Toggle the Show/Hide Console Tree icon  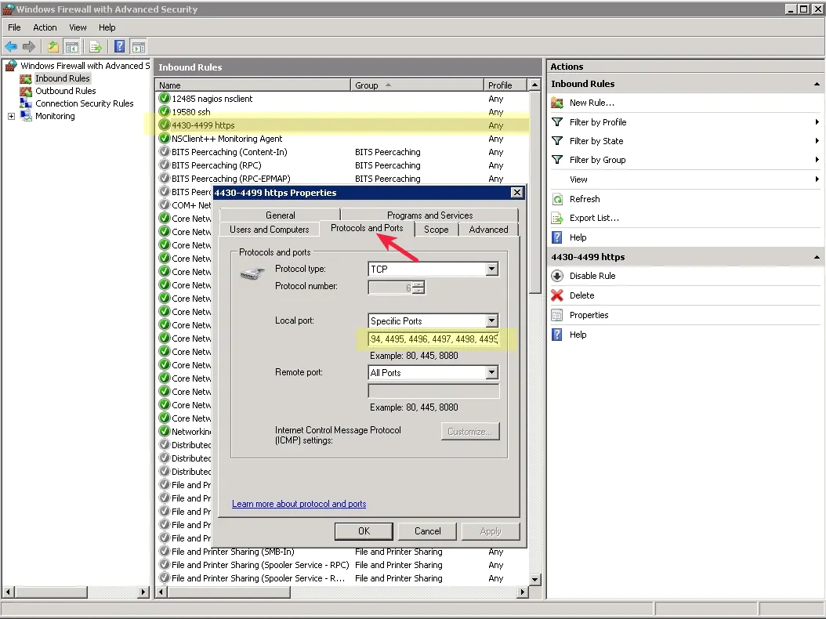coord(72,47)
